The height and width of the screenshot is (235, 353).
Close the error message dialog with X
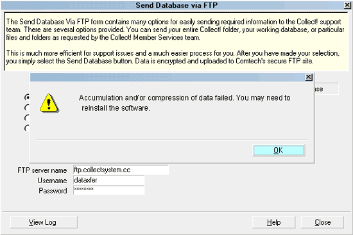pos(309,77)
